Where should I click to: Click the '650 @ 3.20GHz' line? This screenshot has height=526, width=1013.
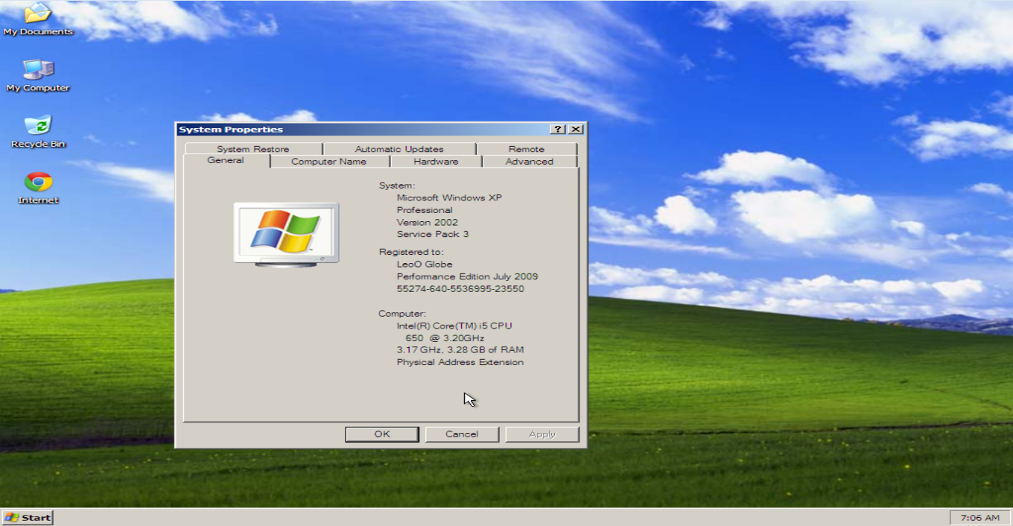445,338
